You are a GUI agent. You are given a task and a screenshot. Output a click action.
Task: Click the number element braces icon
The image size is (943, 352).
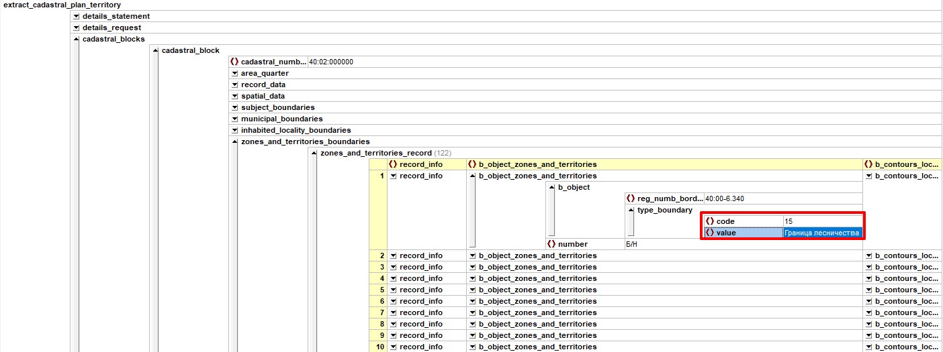551,244
